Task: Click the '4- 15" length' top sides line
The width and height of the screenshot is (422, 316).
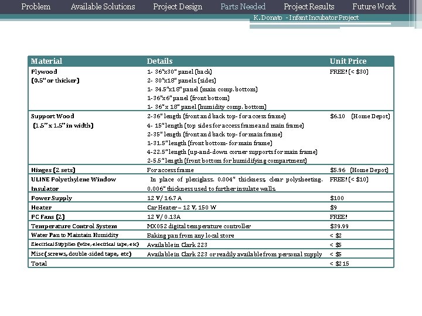Action: pyautogui.click(x=226, y=125)
